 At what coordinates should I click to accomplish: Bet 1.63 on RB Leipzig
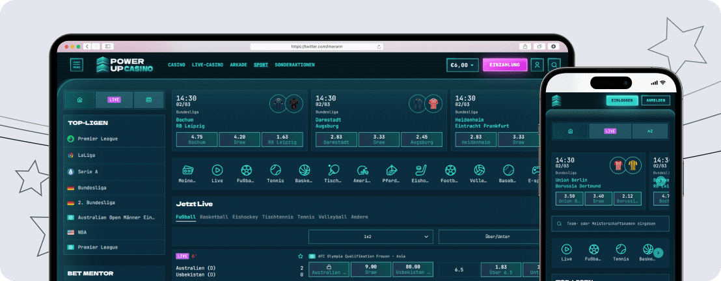(x=282, y=139)
